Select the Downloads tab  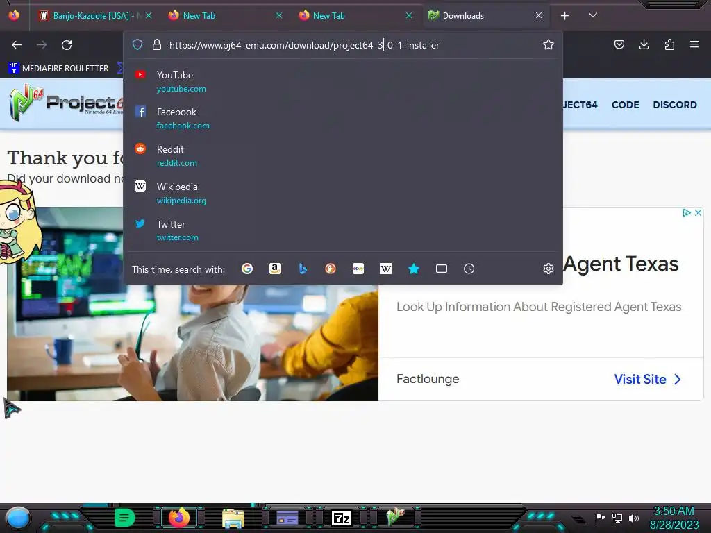[x=485, y=16]
